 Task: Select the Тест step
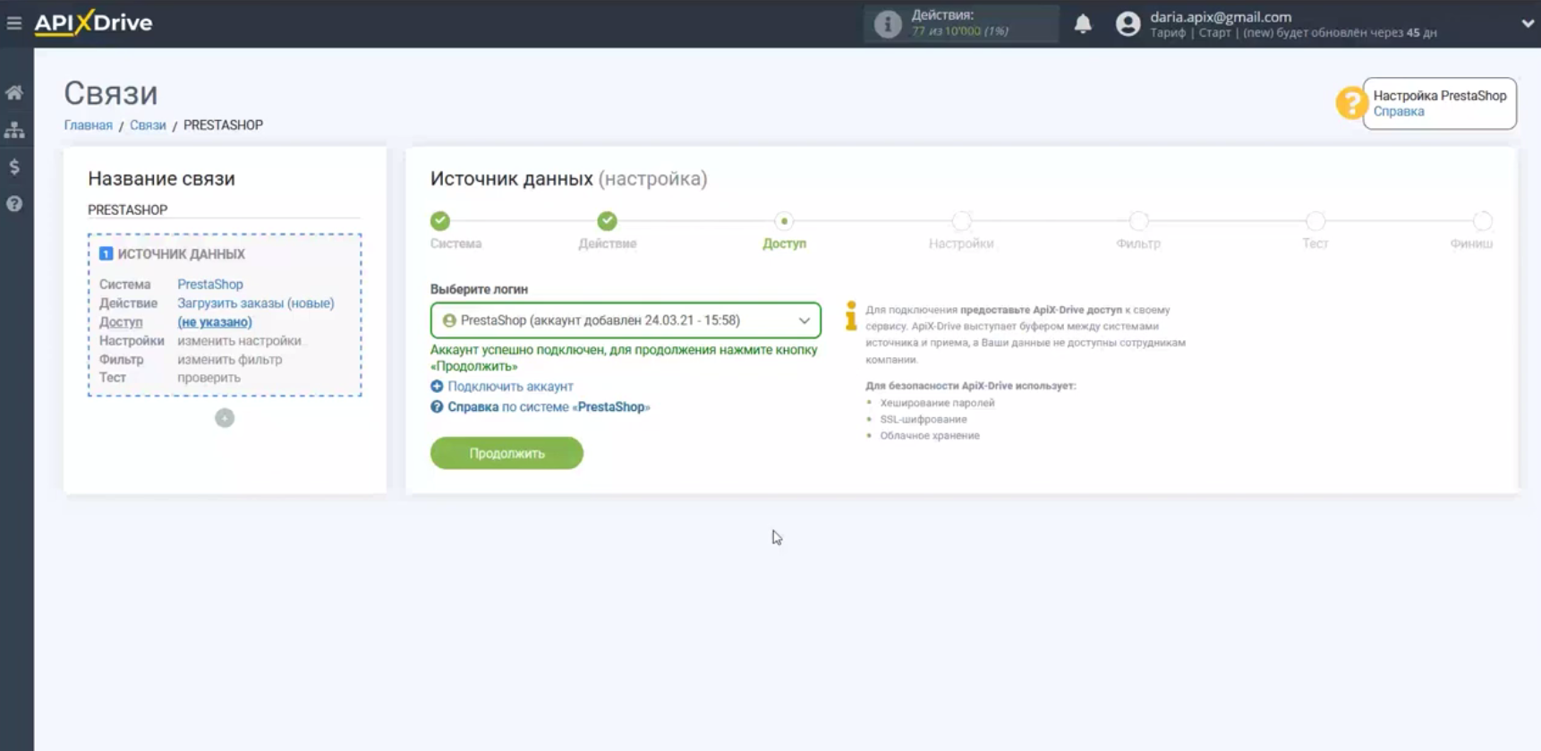pos(1315,220)
